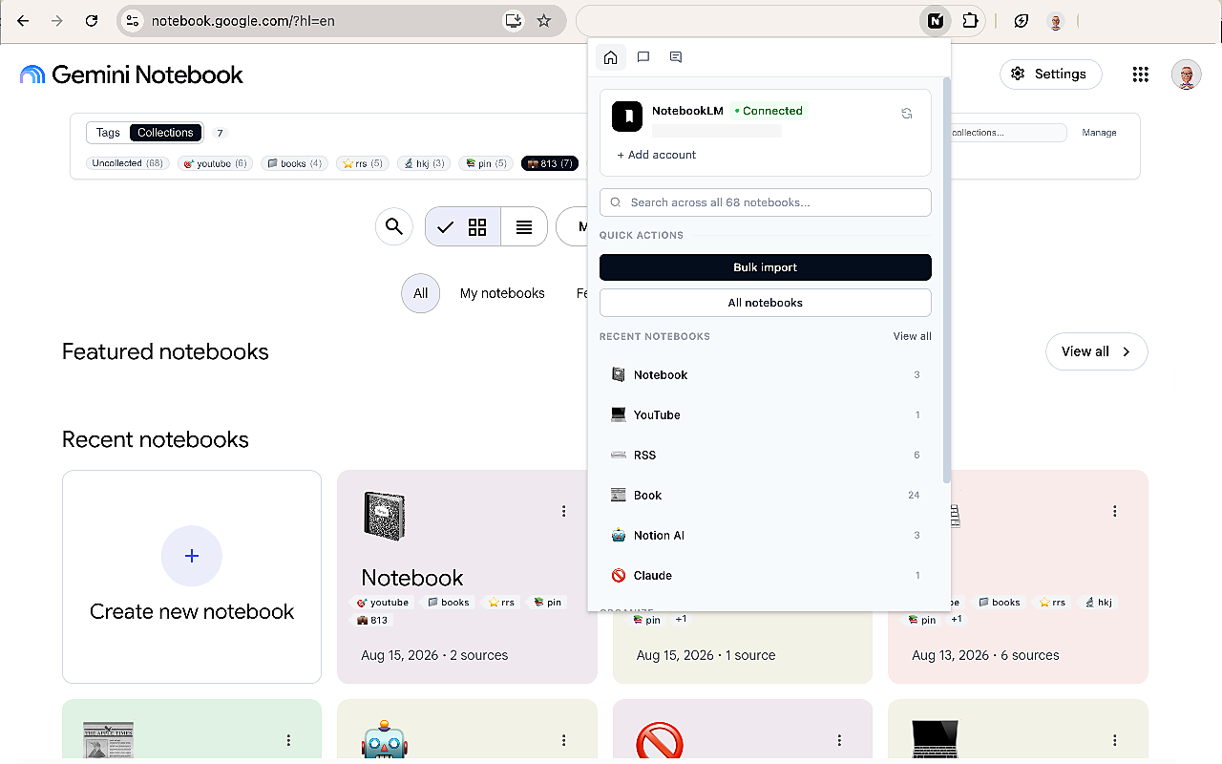Click the sync refresh icon beside NotebookLM Connected
The width and height of the screenshot is (1222, 764).
pos(907,113)
